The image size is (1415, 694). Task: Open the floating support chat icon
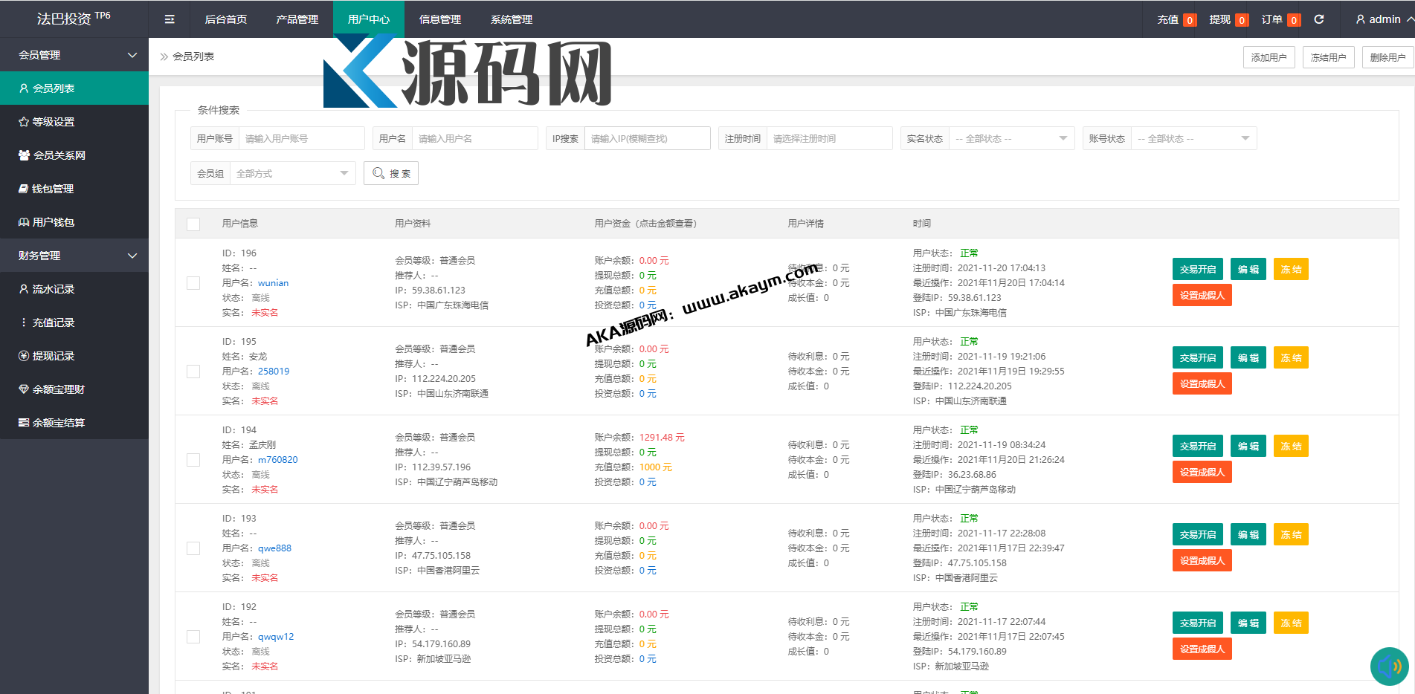1388,667
